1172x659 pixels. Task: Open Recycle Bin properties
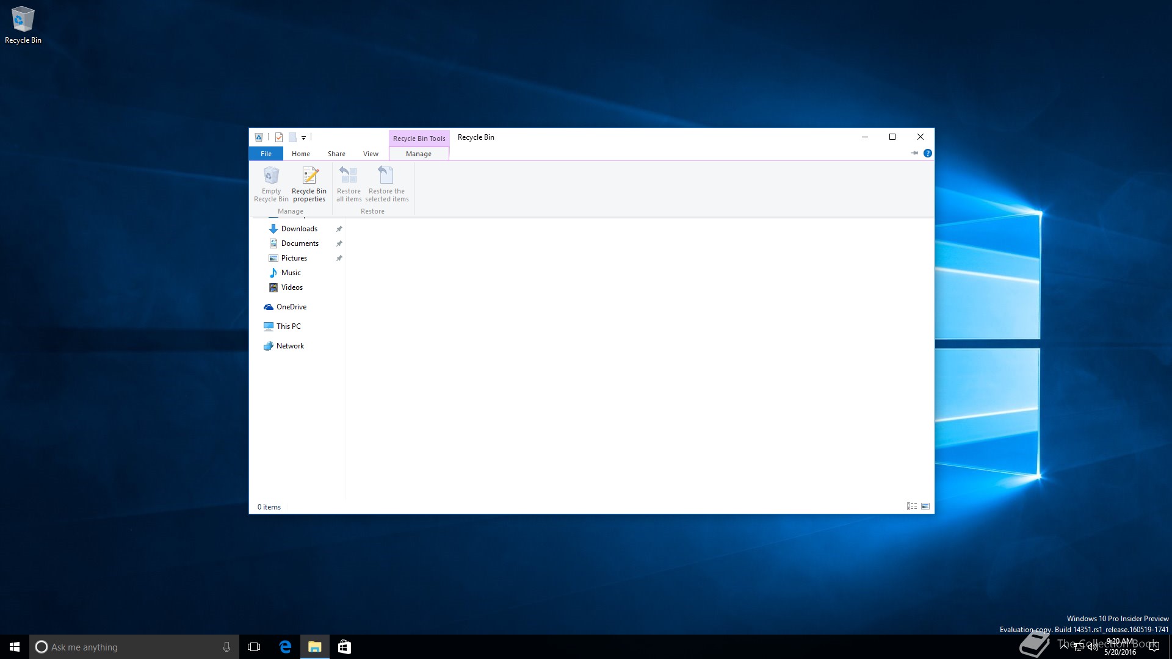(309, 182)
